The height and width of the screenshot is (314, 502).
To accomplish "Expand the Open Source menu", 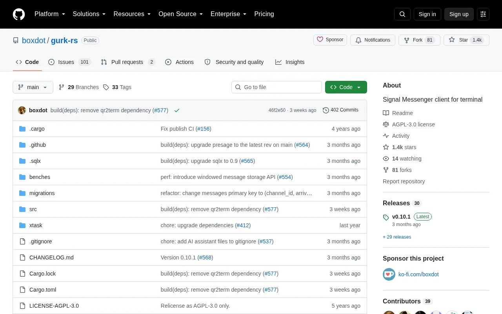I will coord(181,14).
